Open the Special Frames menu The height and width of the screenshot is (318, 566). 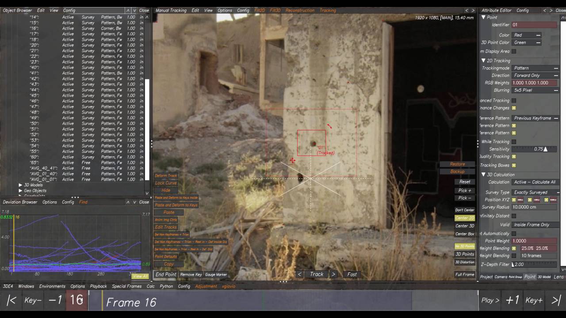pyautogui.click(x=126, y=286)
